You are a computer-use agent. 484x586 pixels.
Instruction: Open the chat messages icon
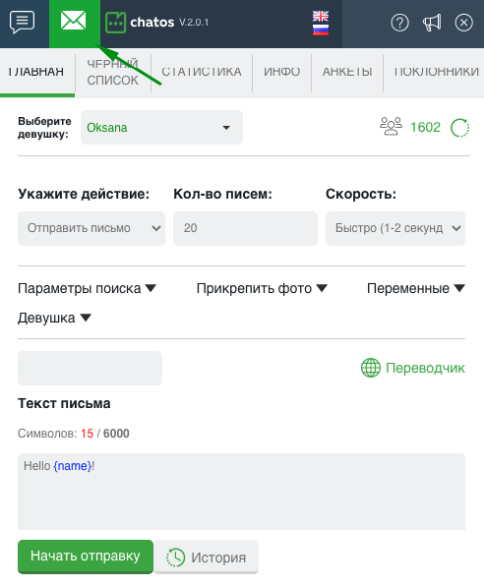[x=22, y=22]
